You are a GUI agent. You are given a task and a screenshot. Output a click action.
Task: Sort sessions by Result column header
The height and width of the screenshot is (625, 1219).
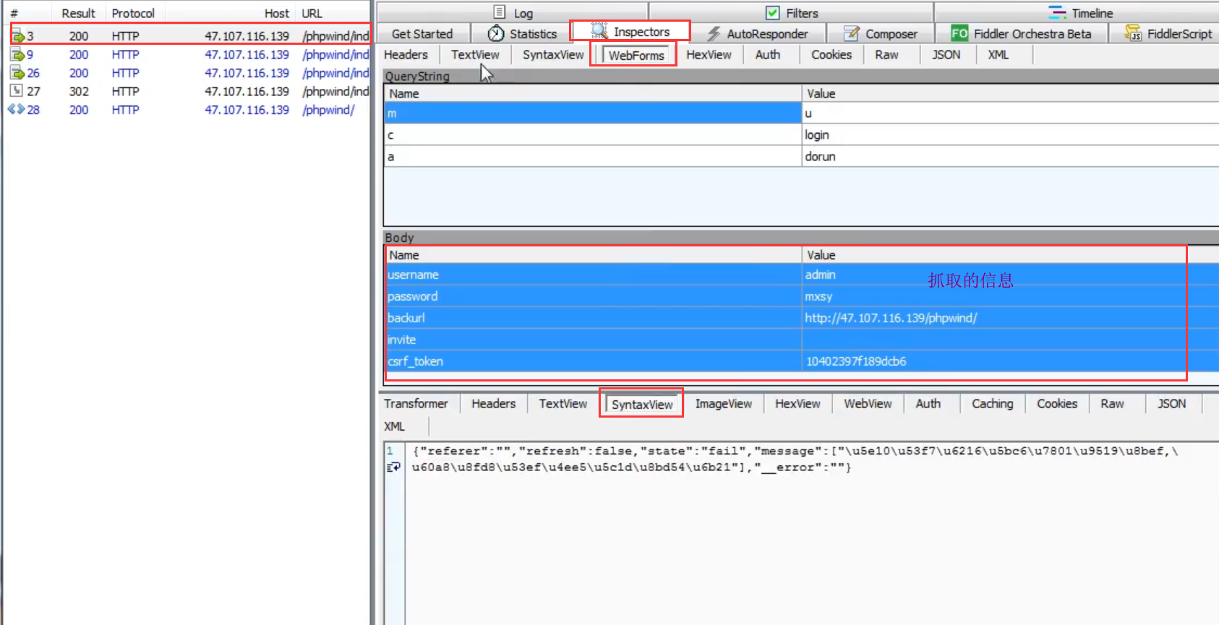click(78, 13)
